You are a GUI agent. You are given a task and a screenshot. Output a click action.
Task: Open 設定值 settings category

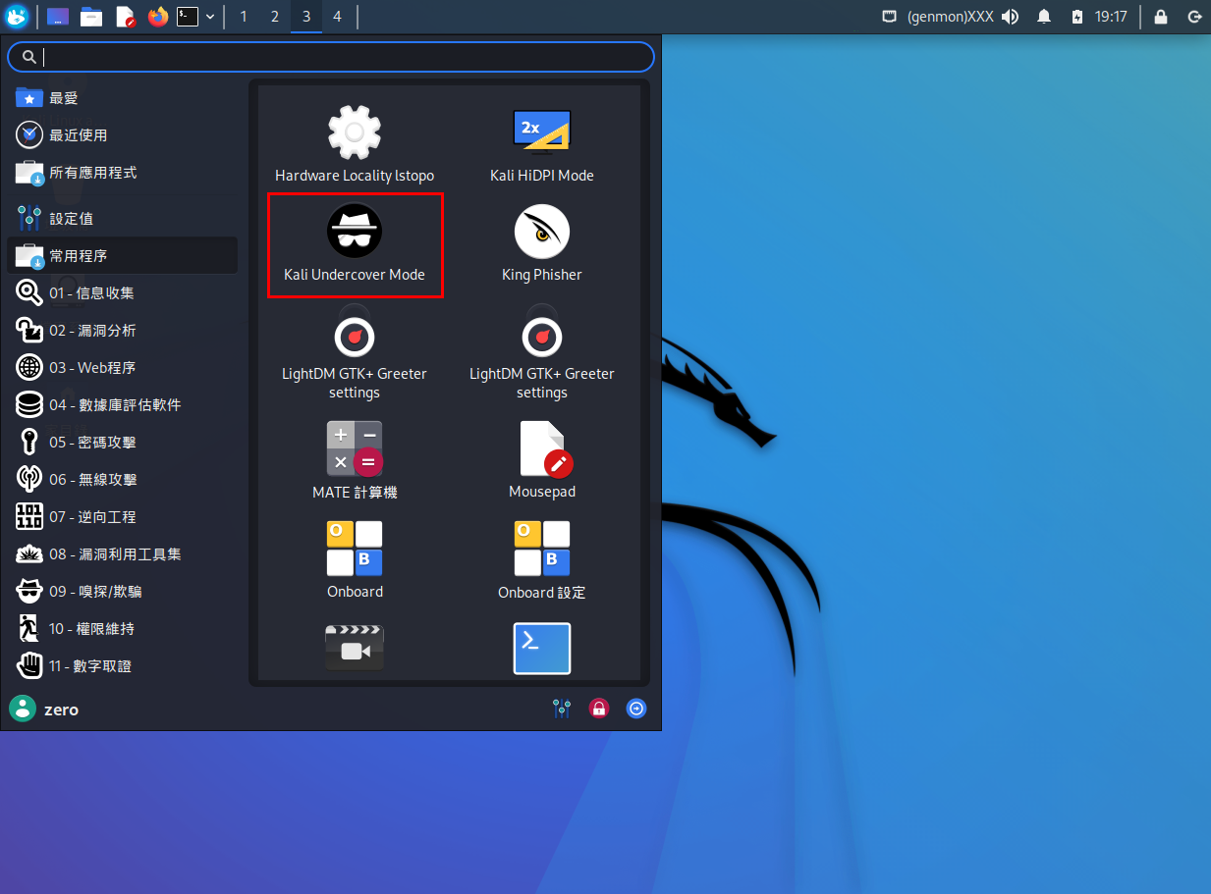pyautogui.click(x=122, y=219)
